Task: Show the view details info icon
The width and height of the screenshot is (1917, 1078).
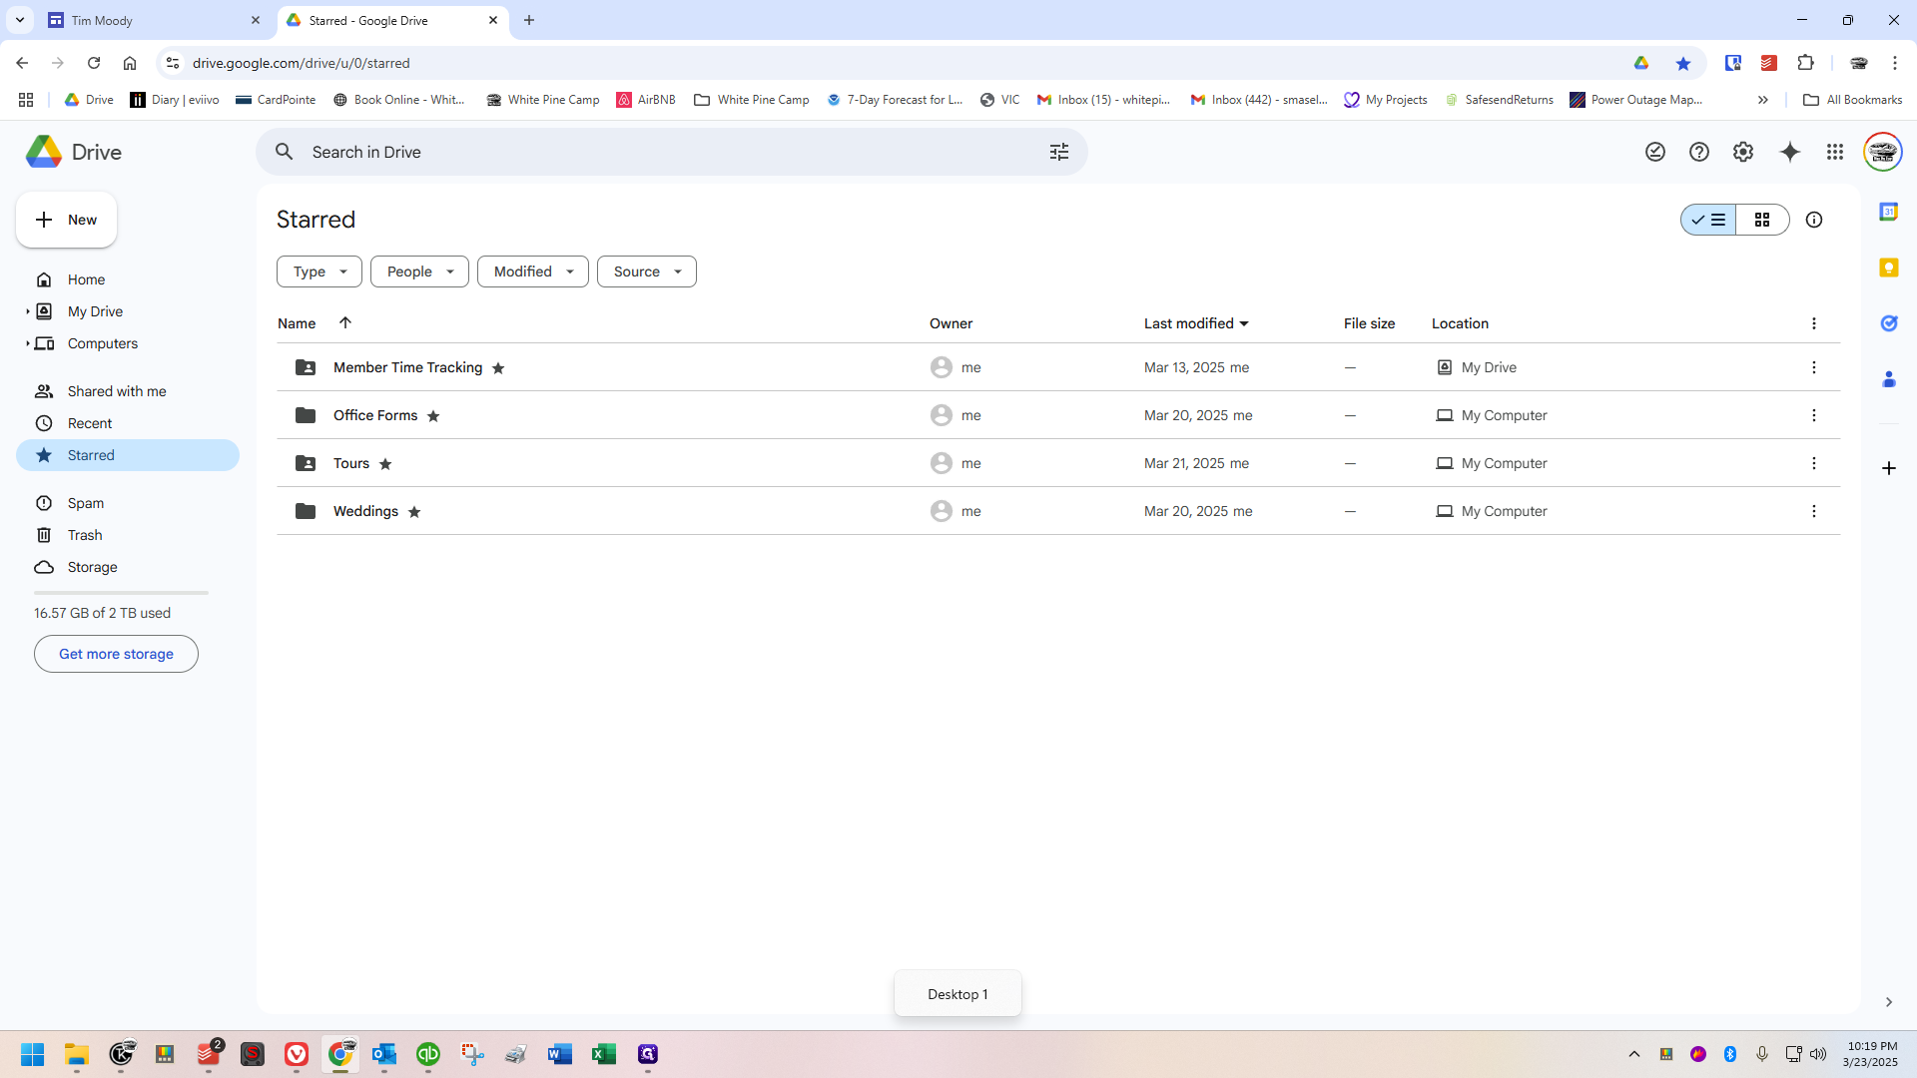Action: pyautogui.click(x=1813, y=220)
